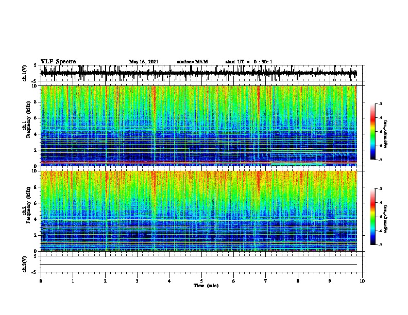Click time axis tick label "8"
The height and width of the screenshot is (315, 408).
tap(298, 281)
